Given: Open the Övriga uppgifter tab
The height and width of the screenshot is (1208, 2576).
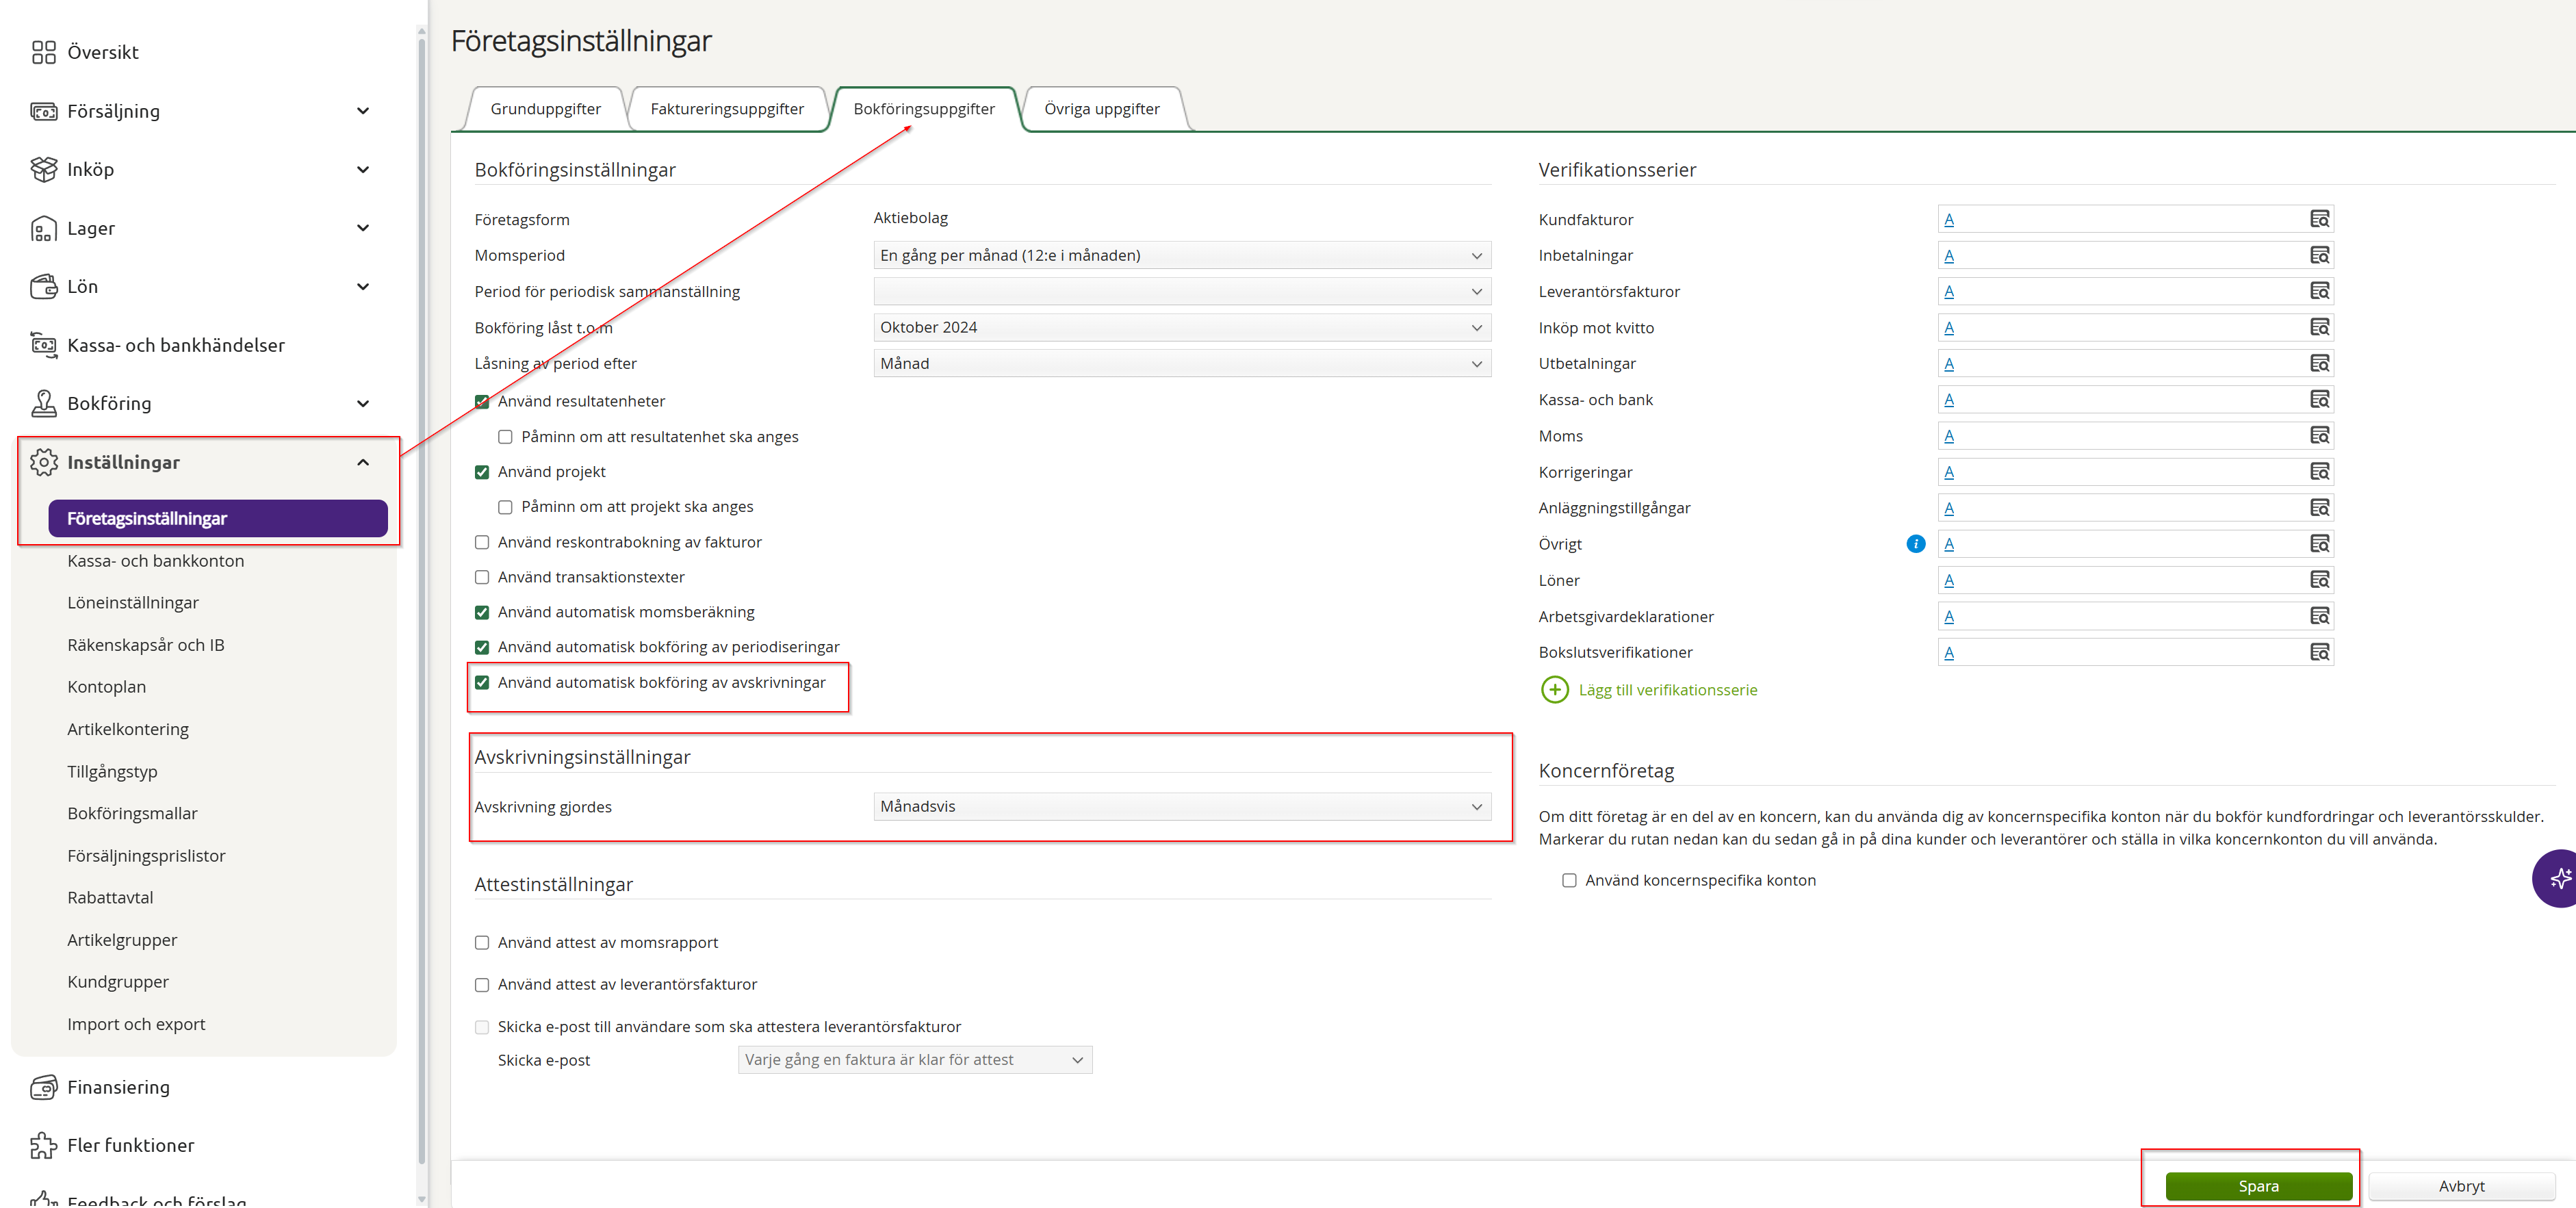Looking at the screenshot, I should point(1101,109).
